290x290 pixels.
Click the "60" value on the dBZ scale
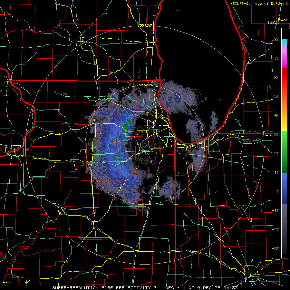[x=277, y=77]
